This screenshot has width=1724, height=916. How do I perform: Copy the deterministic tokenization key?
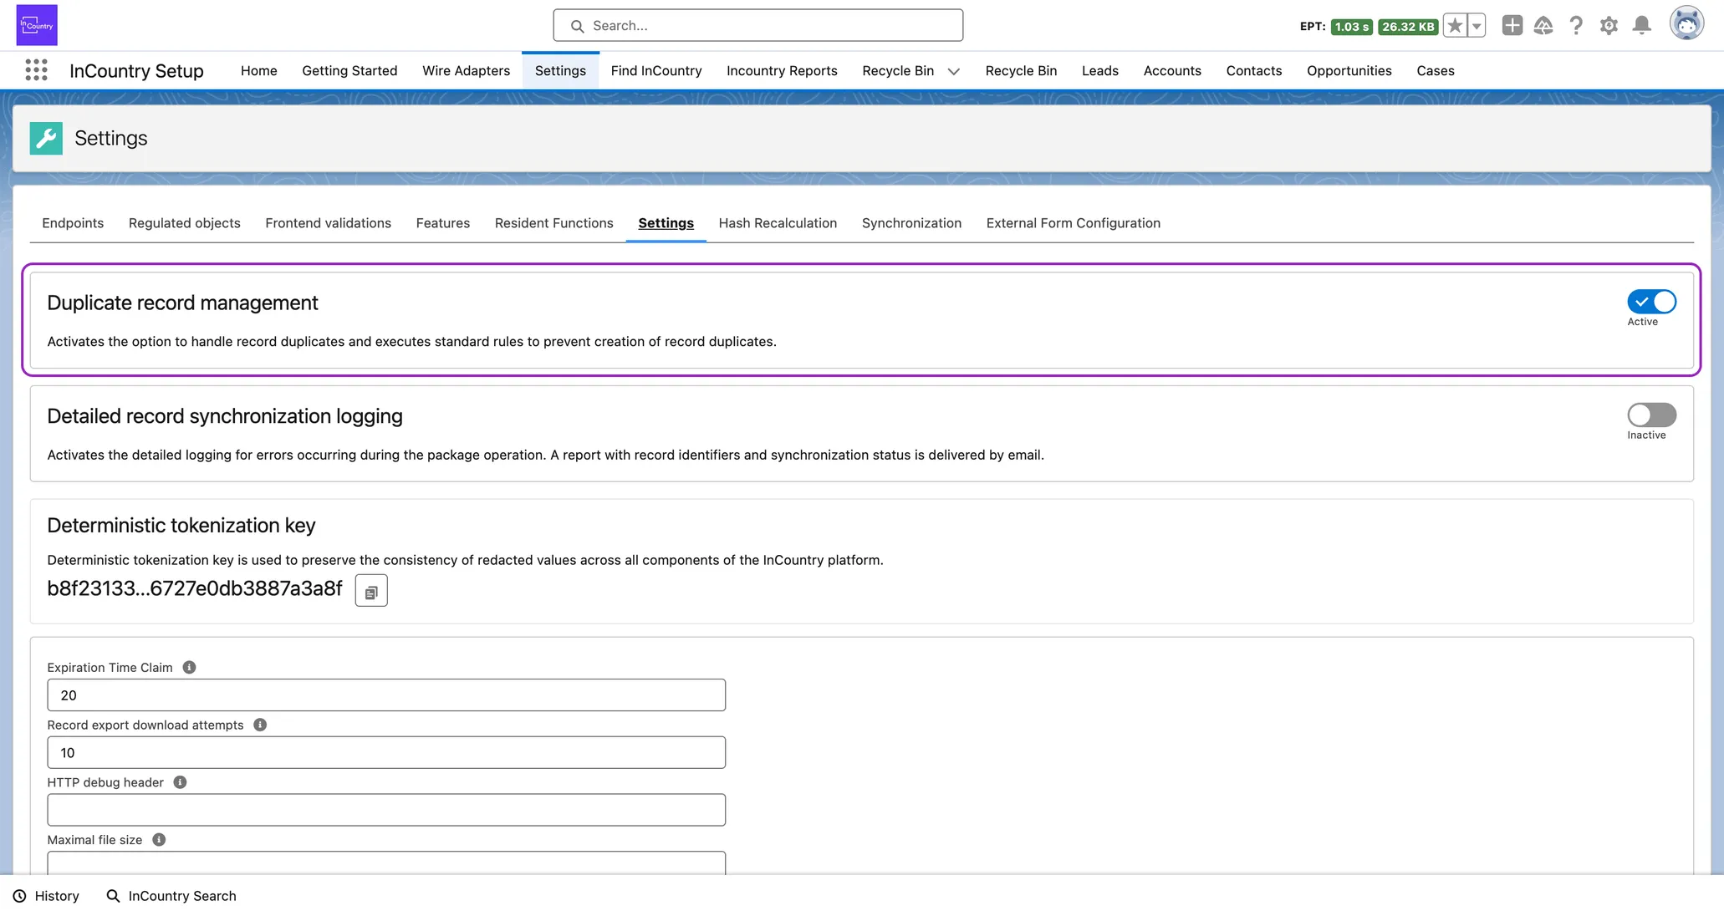tap(371, 591)
